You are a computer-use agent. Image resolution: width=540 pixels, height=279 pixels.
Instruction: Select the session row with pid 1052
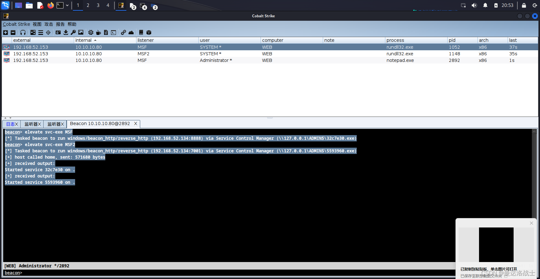(x=270, y=47)
